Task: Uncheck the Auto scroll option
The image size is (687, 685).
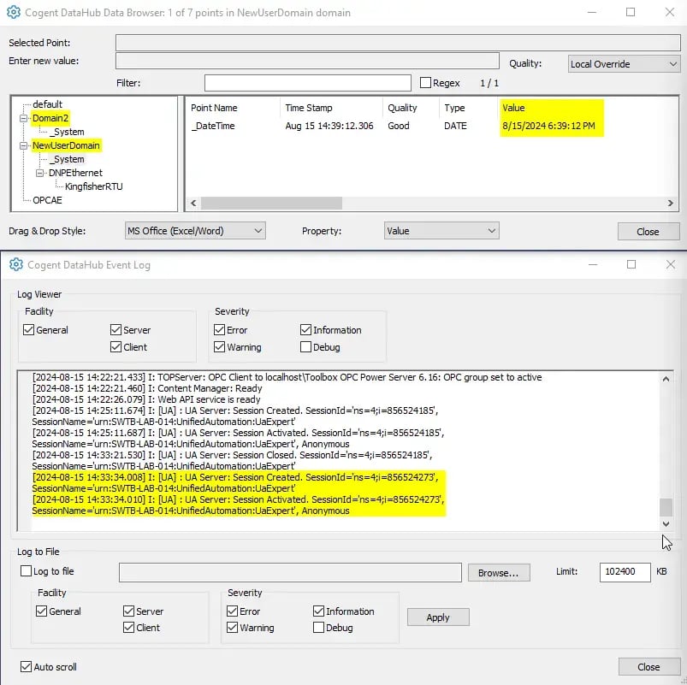Action: click(x=24, y=666)
